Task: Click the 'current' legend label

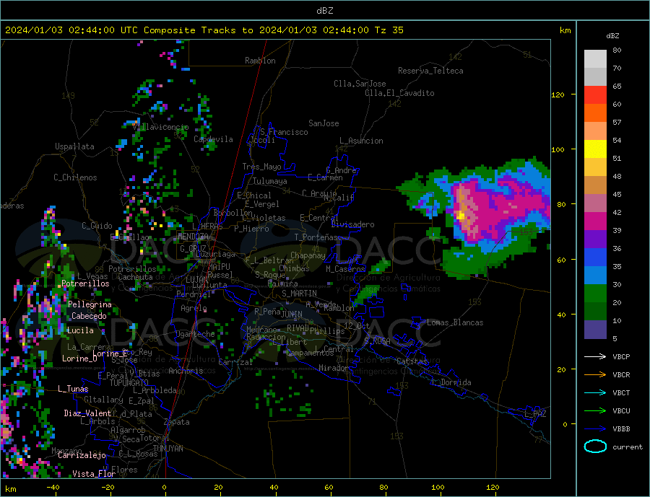Action: 627,447
